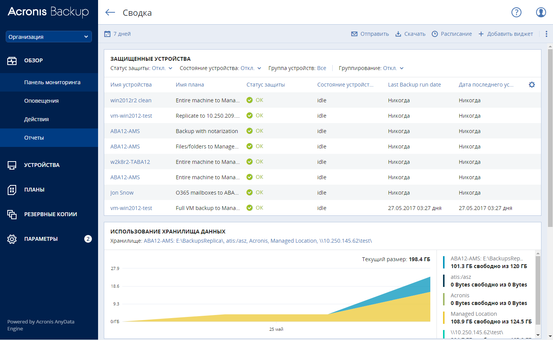Click the Планы icon in sidebar

[12, 190]
